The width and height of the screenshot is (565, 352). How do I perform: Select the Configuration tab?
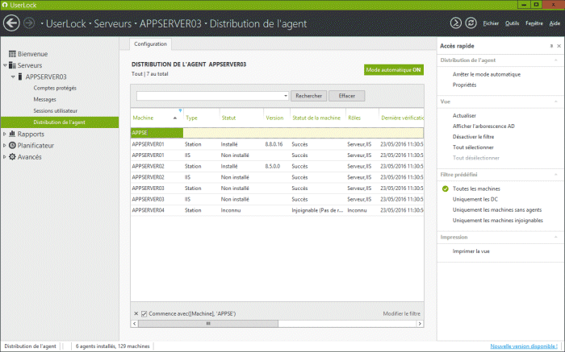(x=150, y=43)
